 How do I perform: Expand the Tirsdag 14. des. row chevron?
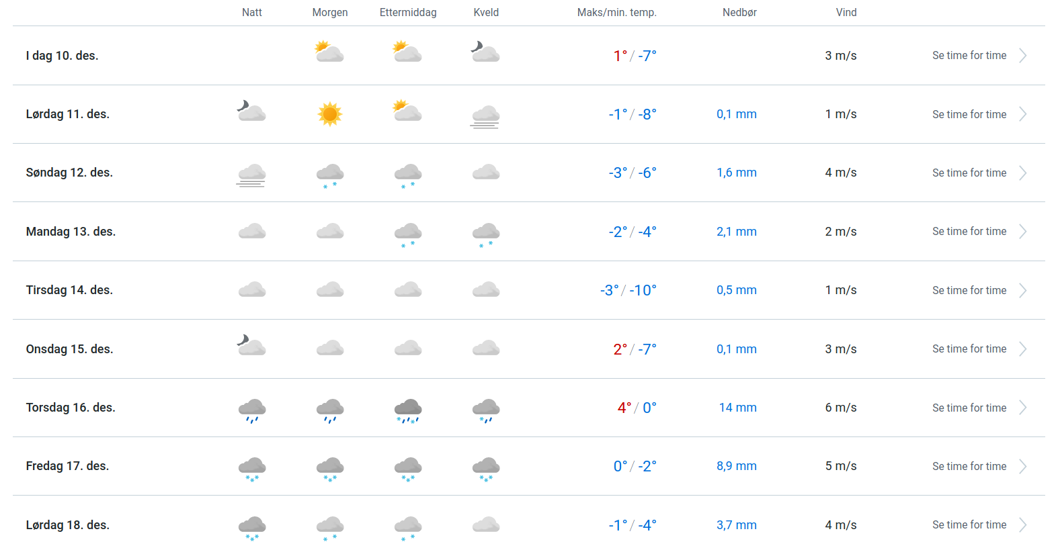click(x=1022, y=291)
